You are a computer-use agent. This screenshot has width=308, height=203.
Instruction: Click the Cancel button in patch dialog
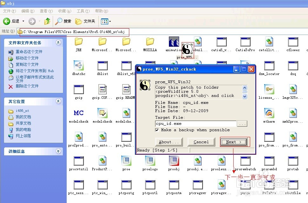coord(201,142)
